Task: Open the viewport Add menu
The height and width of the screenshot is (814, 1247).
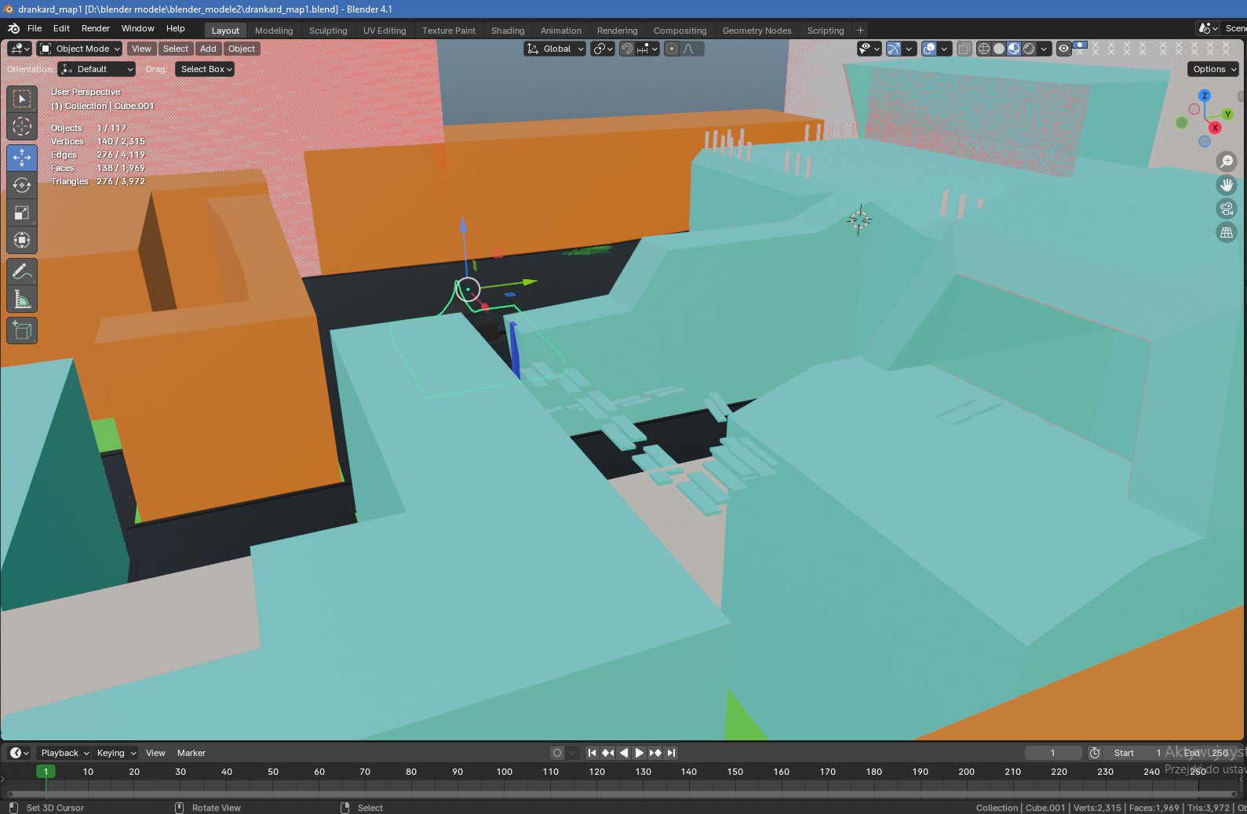Action: [x=208, y=49]
